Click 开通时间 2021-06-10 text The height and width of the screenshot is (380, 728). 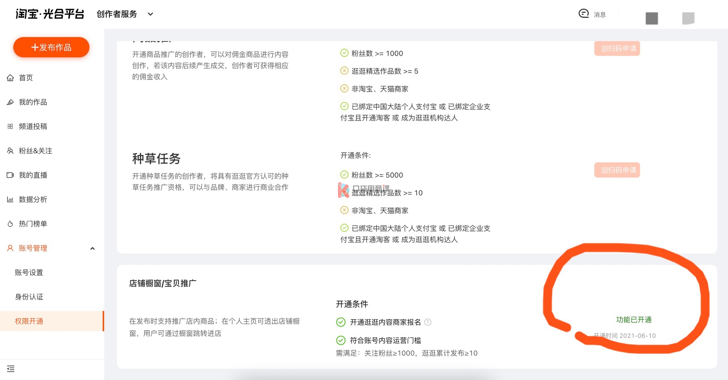[624, 336]
